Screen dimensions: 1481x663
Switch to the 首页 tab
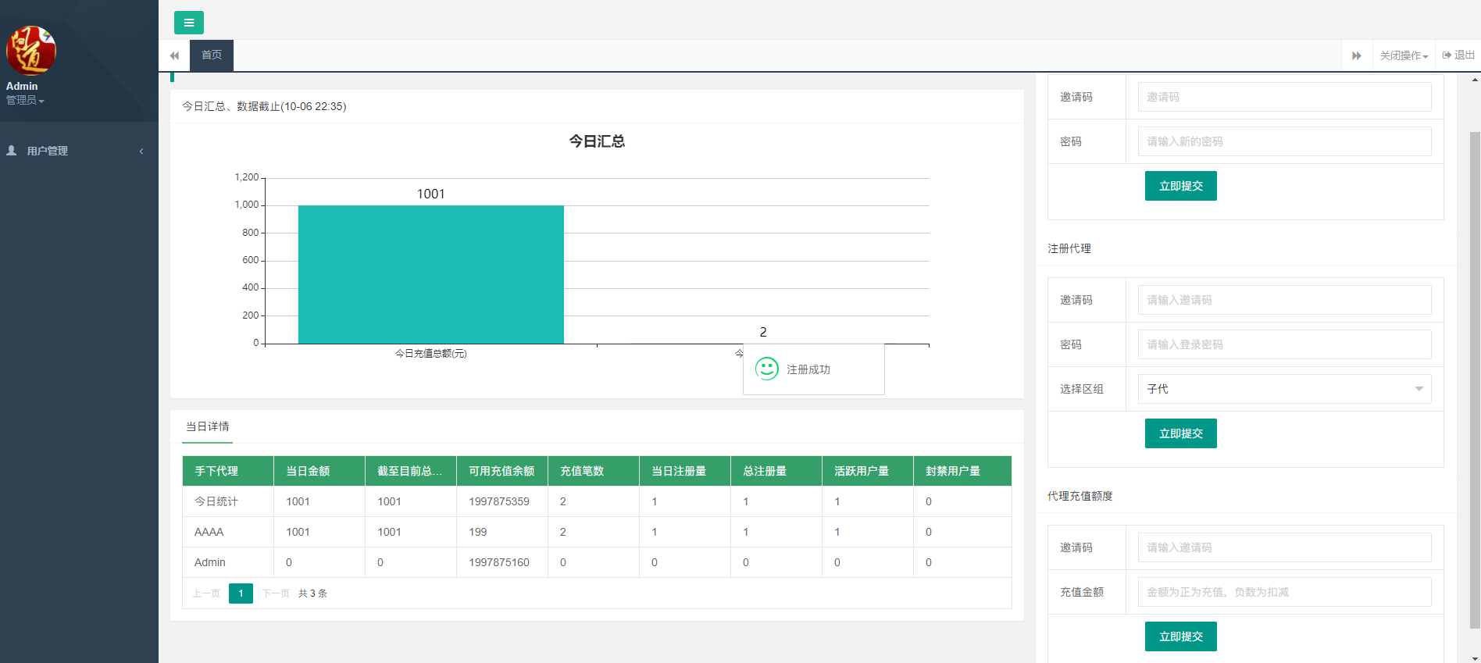[211, 55]
